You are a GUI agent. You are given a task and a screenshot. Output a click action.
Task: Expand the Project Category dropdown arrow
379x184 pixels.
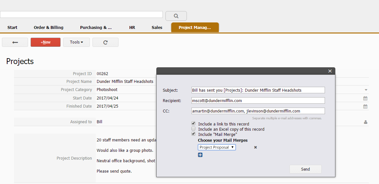pyautogui.click(x=366, y=90)
